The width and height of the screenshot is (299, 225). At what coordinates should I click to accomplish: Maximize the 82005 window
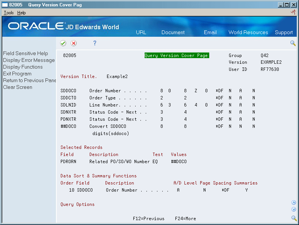pyautogui.click(x=287, y=5)
